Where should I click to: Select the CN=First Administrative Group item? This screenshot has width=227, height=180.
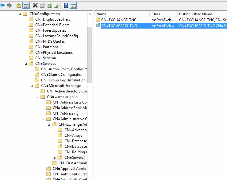73,163
